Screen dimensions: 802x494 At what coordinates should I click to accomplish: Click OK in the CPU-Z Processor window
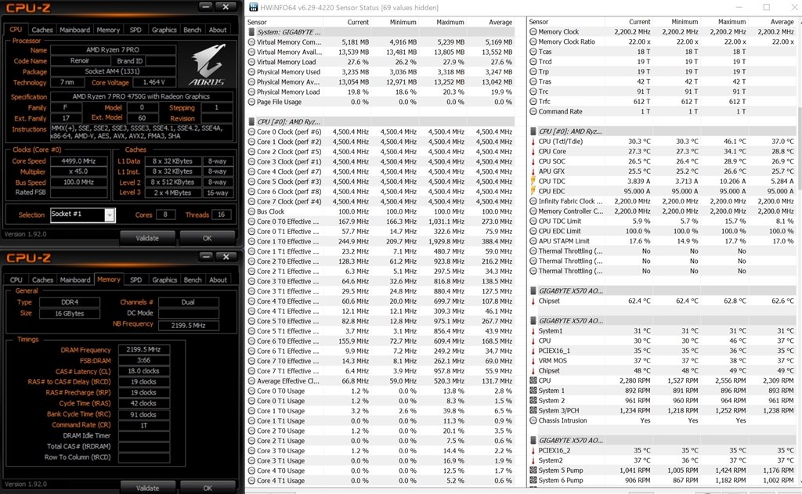tap(207, 238)
